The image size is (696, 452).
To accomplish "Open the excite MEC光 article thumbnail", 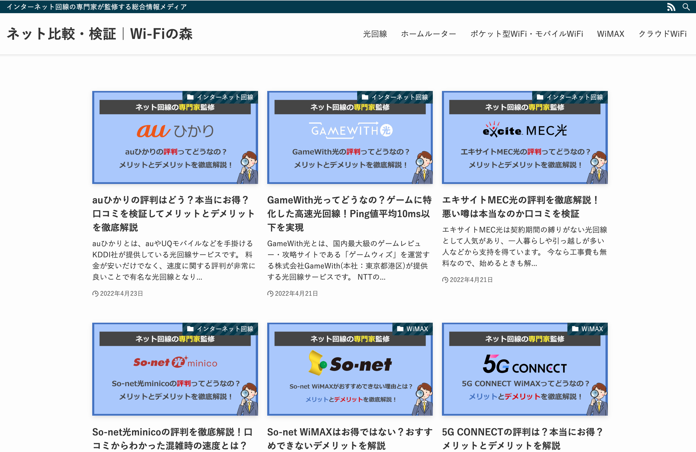I will 525,137.
